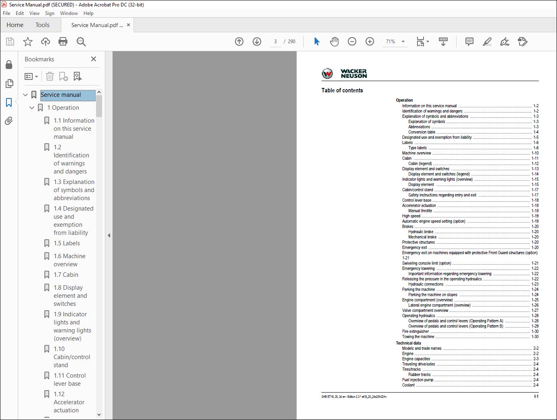Open the Window menu
Viewport: 557px width, 420px height.
click(69, 13)
